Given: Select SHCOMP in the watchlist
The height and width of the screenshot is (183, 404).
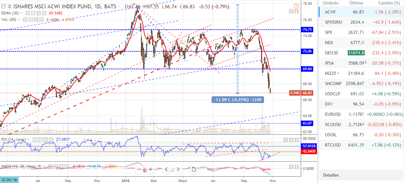Looking at the screenshot, I should 361,83.
